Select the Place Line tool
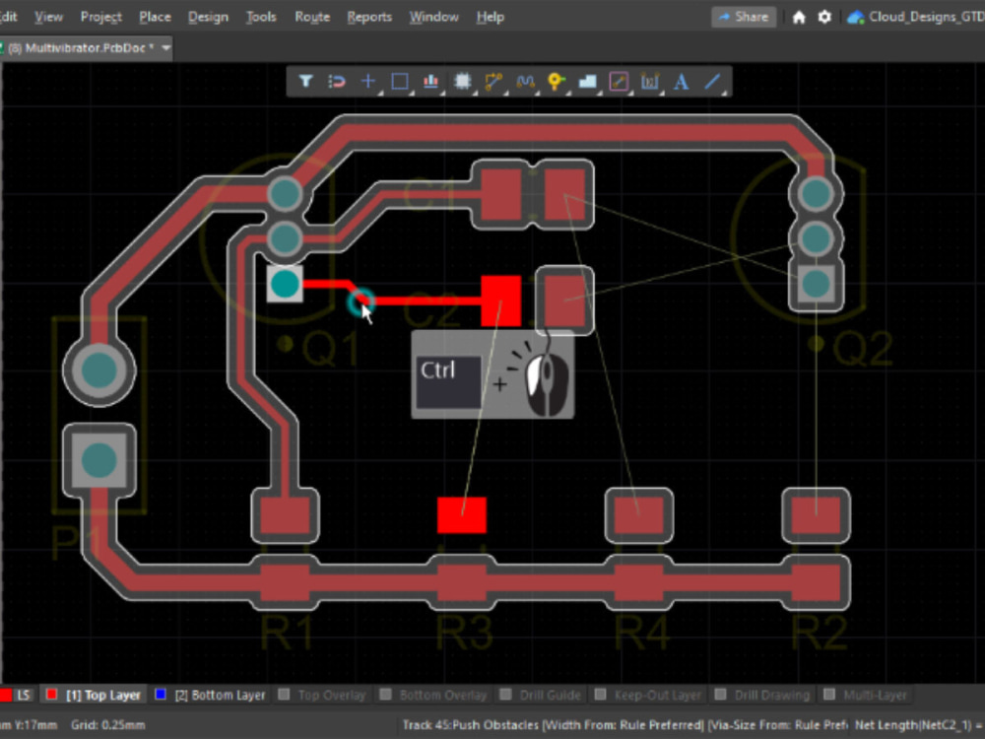The width and height of the screenshot is (985, 739). click(x=712, y=81)
